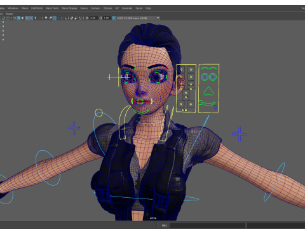Select the nose triangle in face picker
The height and width of the screenshot is (229, 305).
click(x=208, y=91)
